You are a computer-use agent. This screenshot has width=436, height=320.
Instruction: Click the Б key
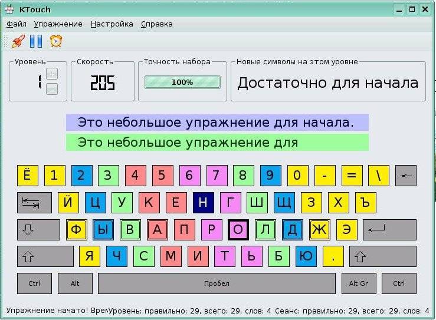pyautogui.click(x=279, y=256)
